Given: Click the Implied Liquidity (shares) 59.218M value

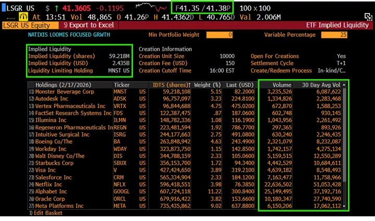Looking at the screenshot, I should [119, 56].
